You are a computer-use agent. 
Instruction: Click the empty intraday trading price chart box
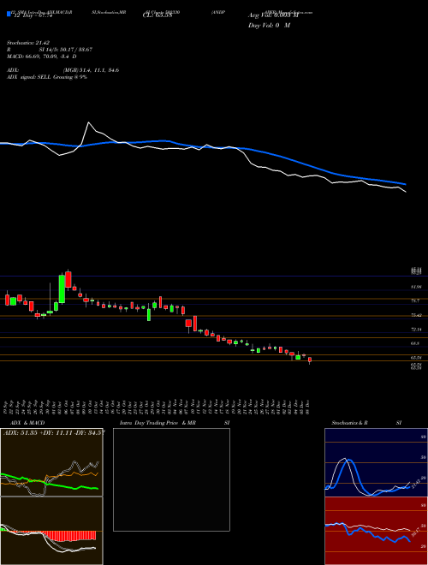click(171, 479)
